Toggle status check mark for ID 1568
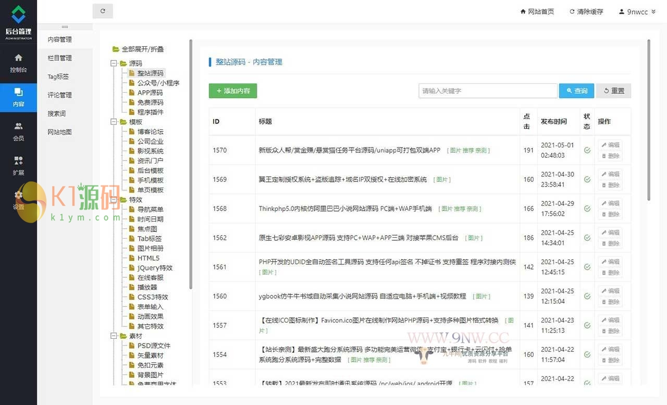Viewport: 667px width, 405px height. click(x=587, y=208)
